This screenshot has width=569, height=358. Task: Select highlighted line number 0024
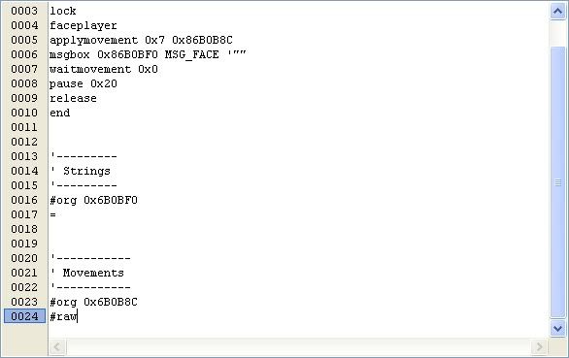click(x=24, y=316)
